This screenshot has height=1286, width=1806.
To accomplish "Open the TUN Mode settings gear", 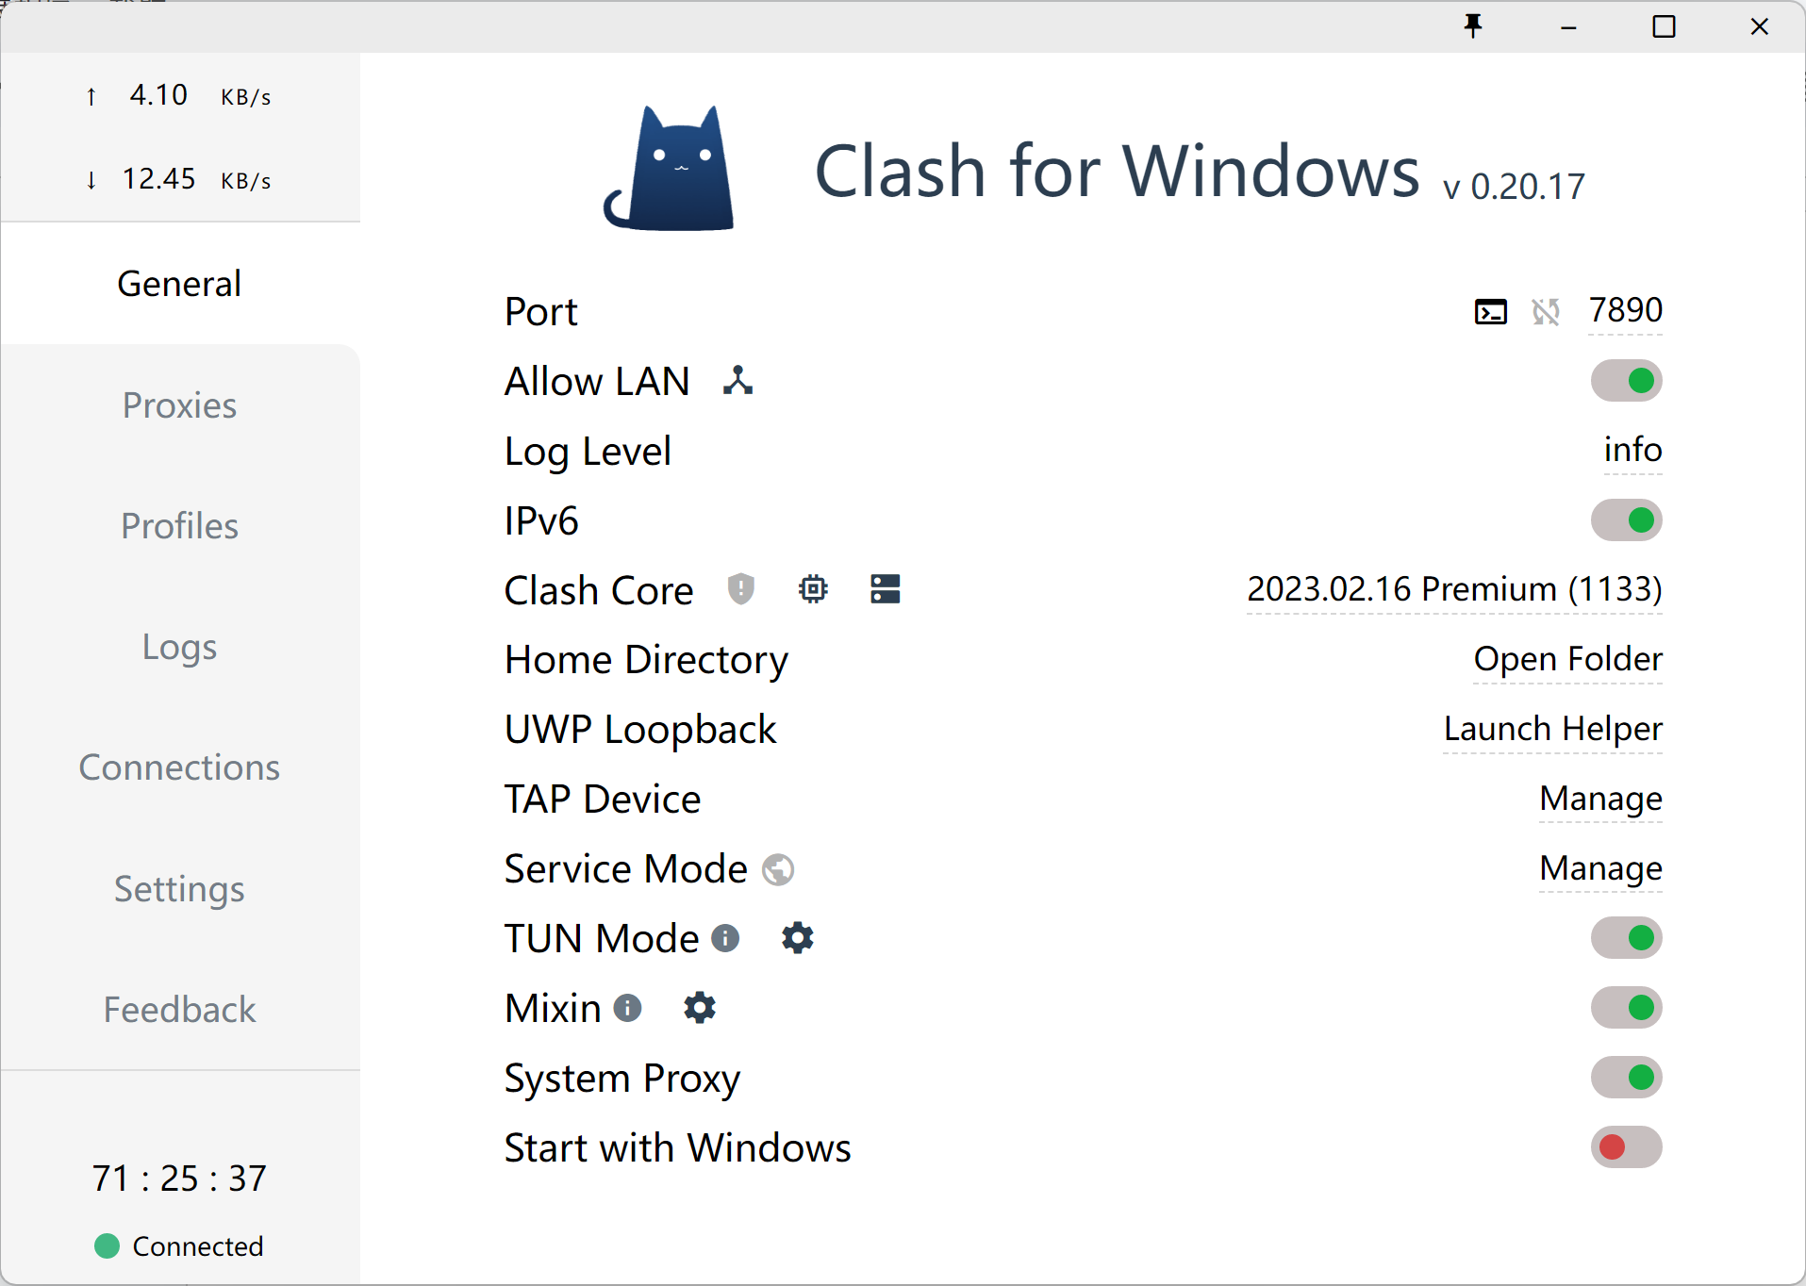I will click(798, 937).
